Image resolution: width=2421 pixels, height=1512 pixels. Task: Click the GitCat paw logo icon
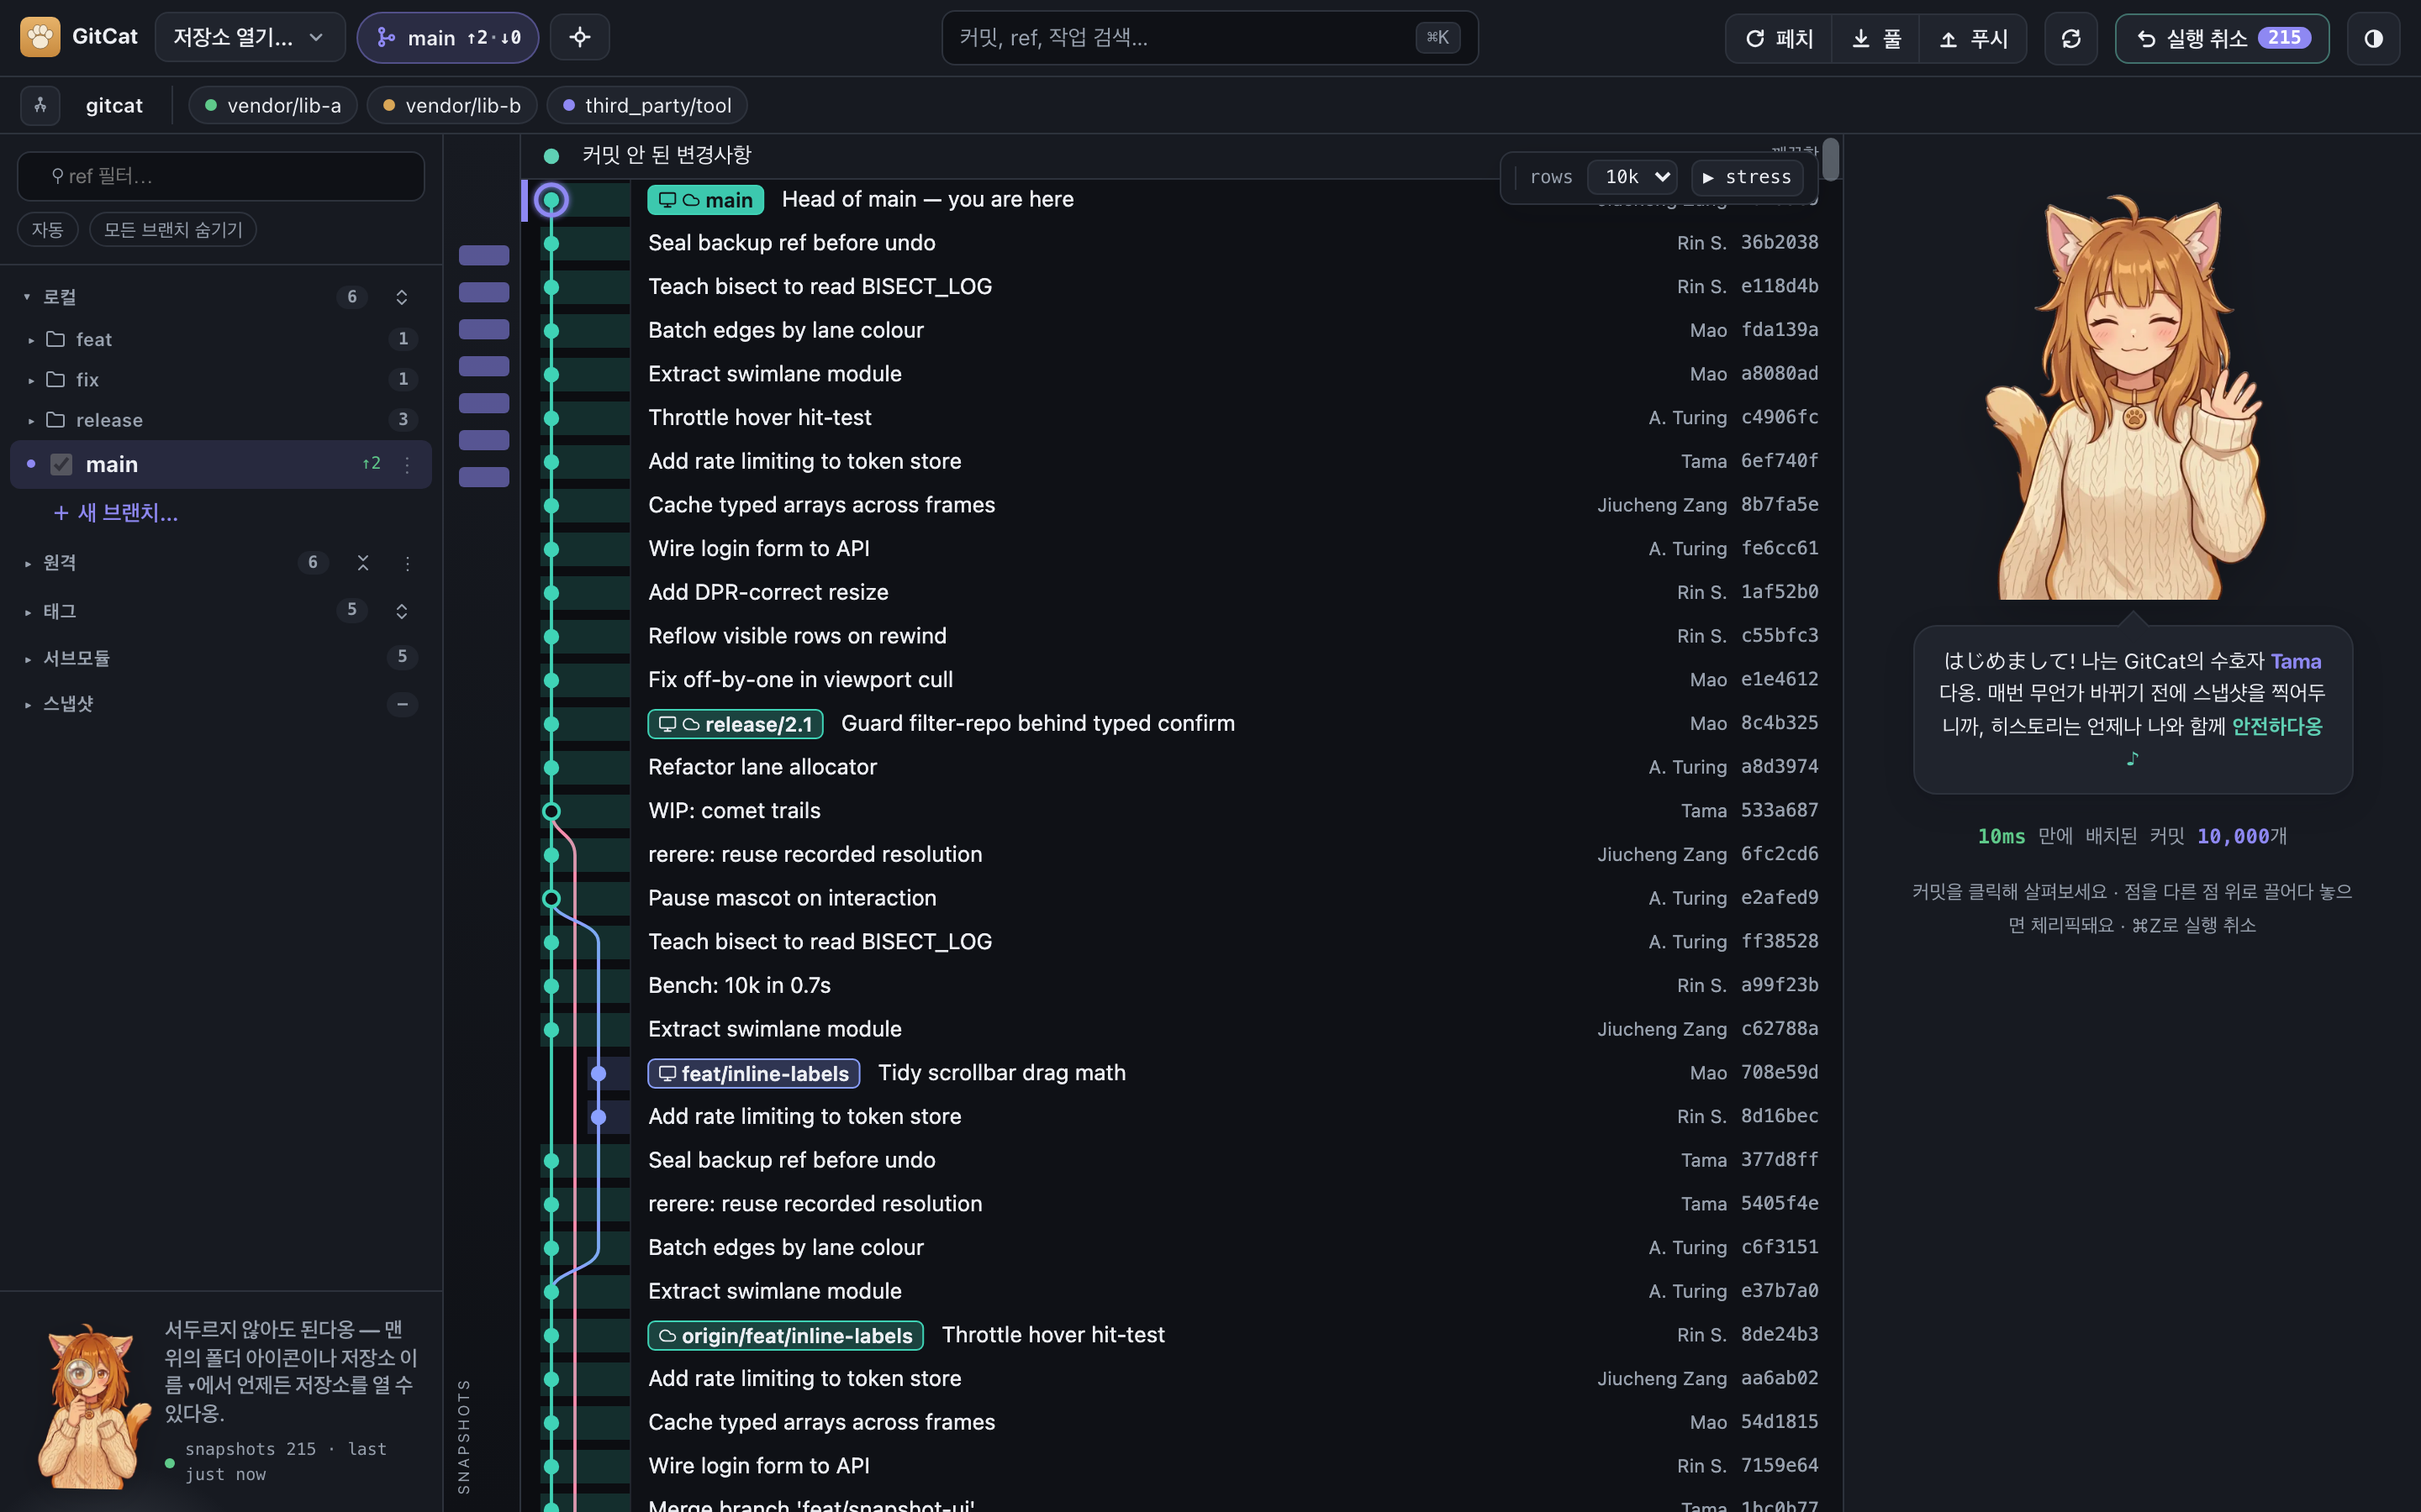click(40, 37)
